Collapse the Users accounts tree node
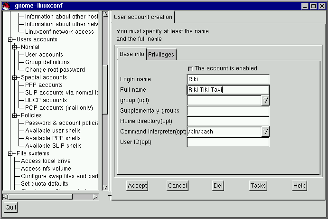Image resolution: width=328 pixels, height=219 pixels. (10, 39)
